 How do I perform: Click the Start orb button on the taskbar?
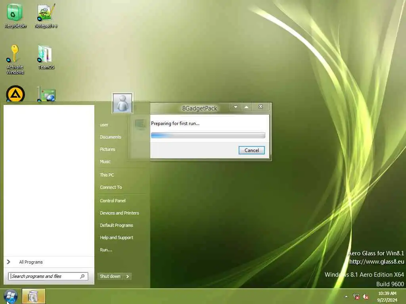click(x=11, y=296)
